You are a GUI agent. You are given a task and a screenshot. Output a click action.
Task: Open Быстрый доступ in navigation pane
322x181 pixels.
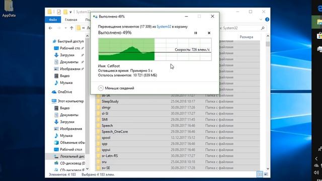pos(68,41)
